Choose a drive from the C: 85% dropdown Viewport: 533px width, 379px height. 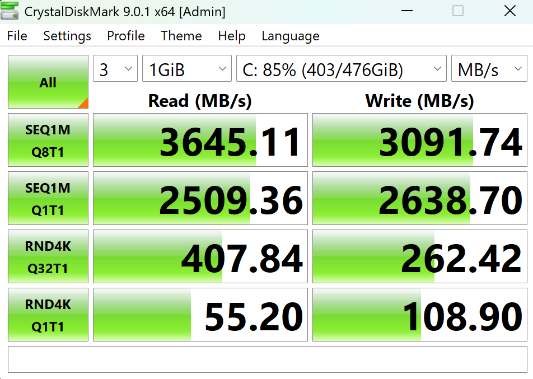[x=342, y=69]
